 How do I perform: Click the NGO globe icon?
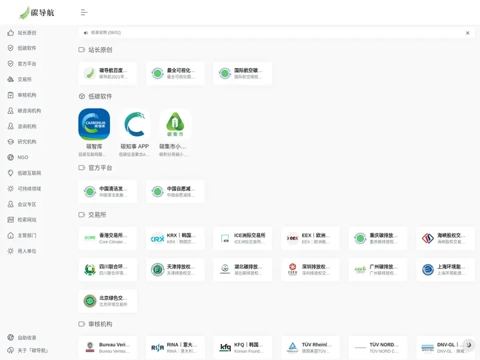click(11, 157)
